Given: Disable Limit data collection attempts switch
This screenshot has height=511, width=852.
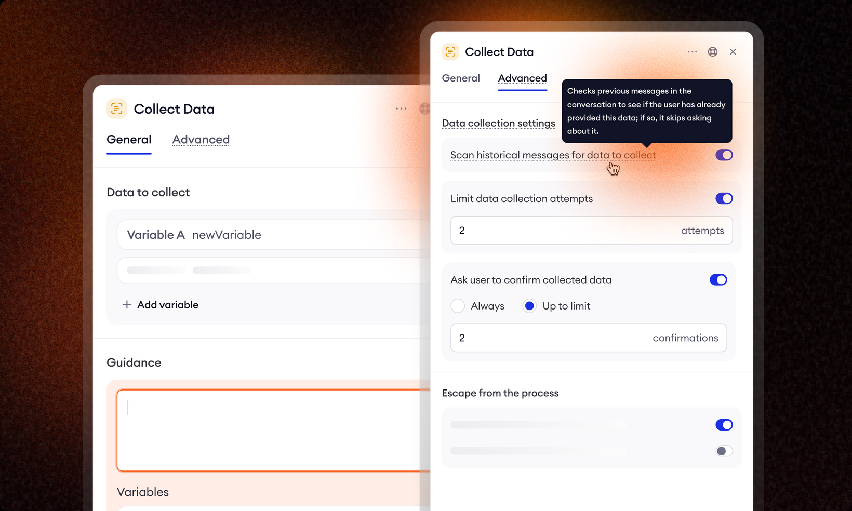Looking at the screenshot, I should 724,198.
